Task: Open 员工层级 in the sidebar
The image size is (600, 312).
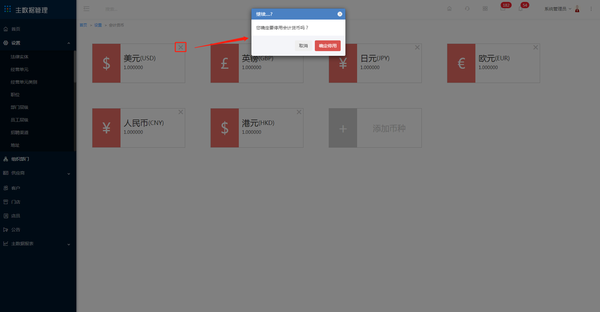Action: pyautogui.click(x=20, y=120)
